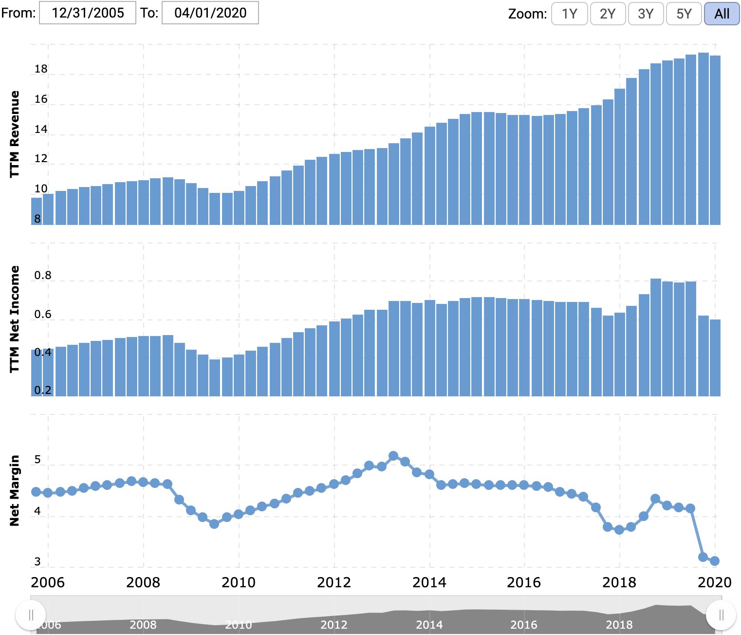The width and height of the screenshot is (741, 635).
Task: Click the tallest TTM Revenue bar
Action: click(x=703, y=139)
